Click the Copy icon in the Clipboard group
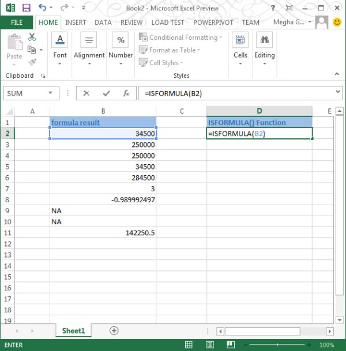346x351 pixels. (x=32, y=50)
